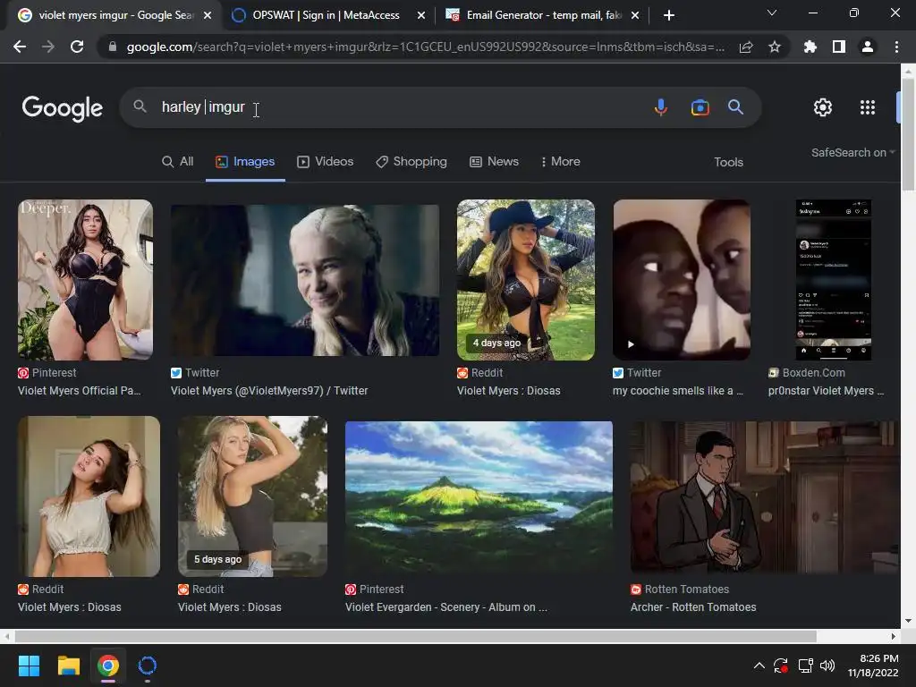Click the Google logo

[63, 108]
